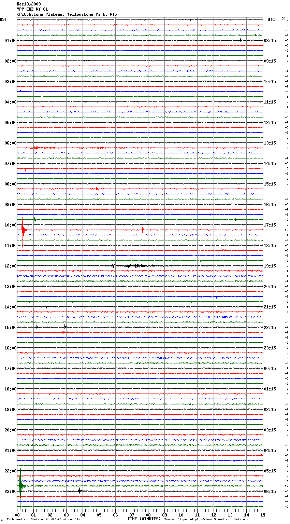Select the 16:00 MST time label
290x524 pixels.
point(11,348)
